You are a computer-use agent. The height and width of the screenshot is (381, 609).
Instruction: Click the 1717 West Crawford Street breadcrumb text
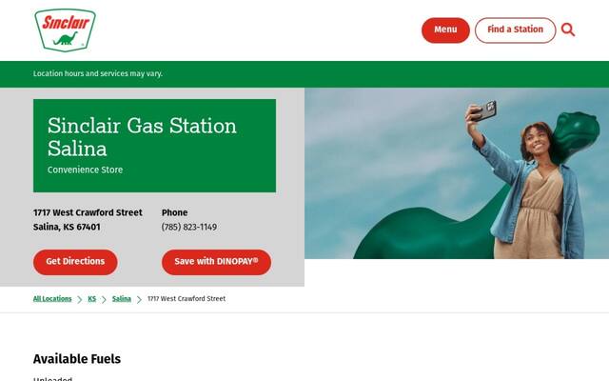tap(187, 298)
